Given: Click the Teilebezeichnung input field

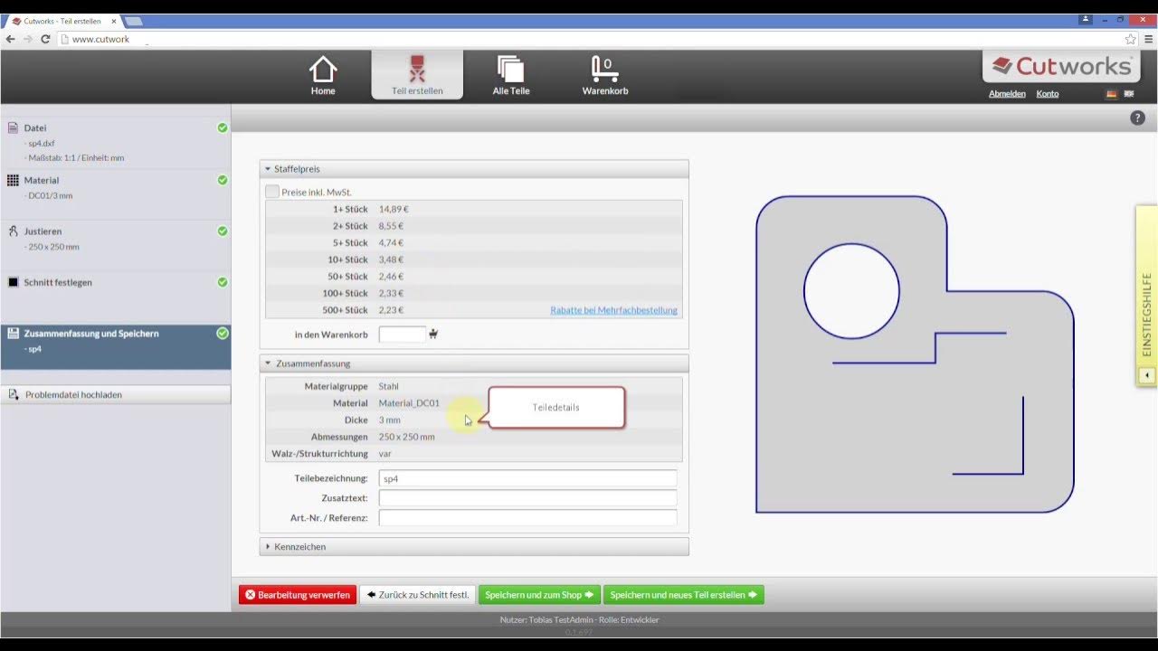Looking at the screenshot, I should [x=527, y=478].
